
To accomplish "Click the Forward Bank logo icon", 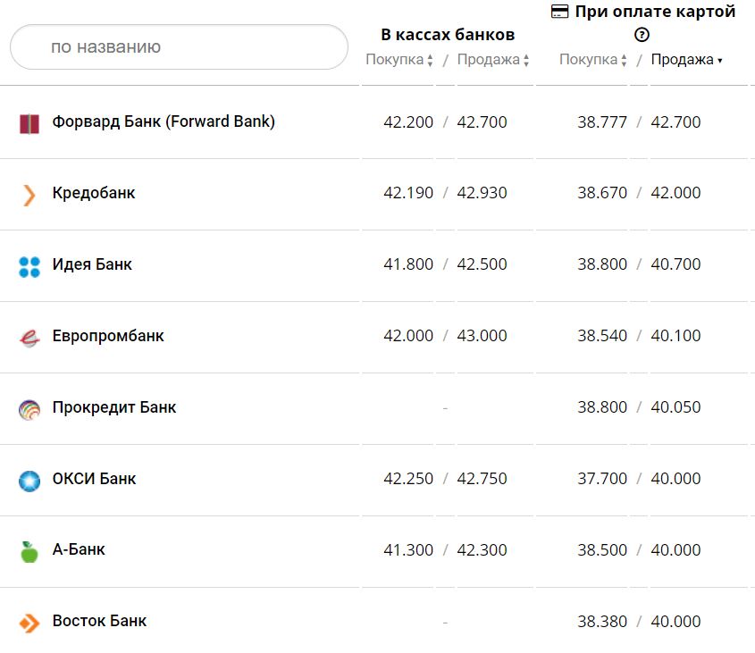I will point(29,123).
